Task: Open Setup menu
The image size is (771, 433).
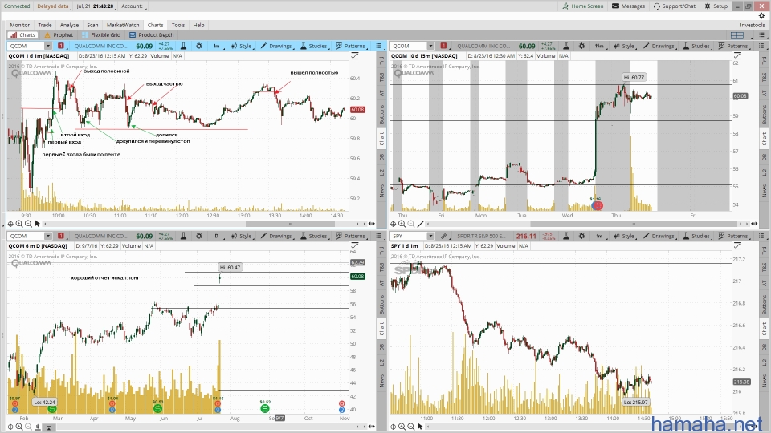Action: [716, 6]
